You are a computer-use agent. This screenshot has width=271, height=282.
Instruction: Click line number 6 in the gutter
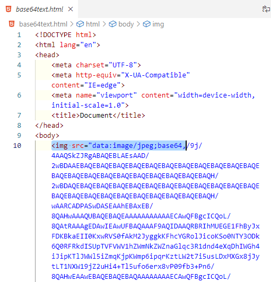[x=19, y=95]
